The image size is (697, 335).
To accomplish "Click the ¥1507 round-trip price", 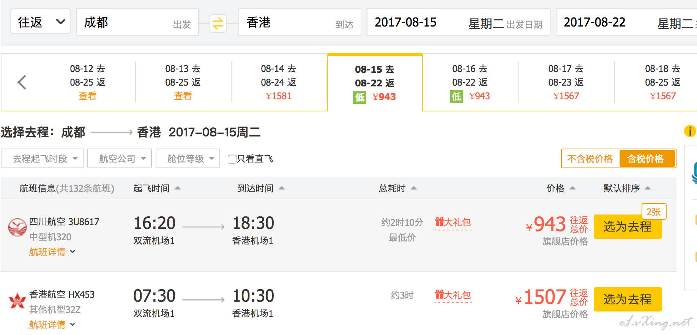I will coord(541,297).
